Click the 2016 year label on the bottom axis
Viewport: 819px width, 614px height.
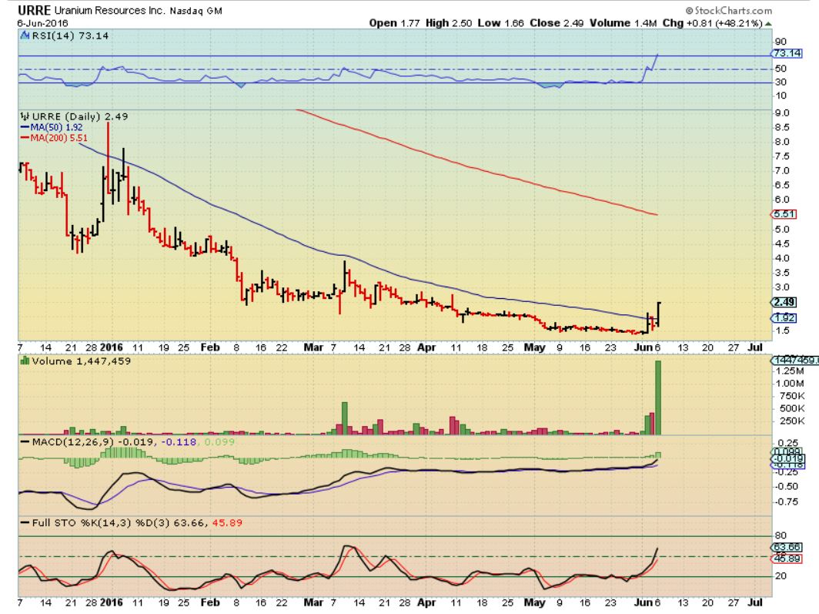[112, 602]
